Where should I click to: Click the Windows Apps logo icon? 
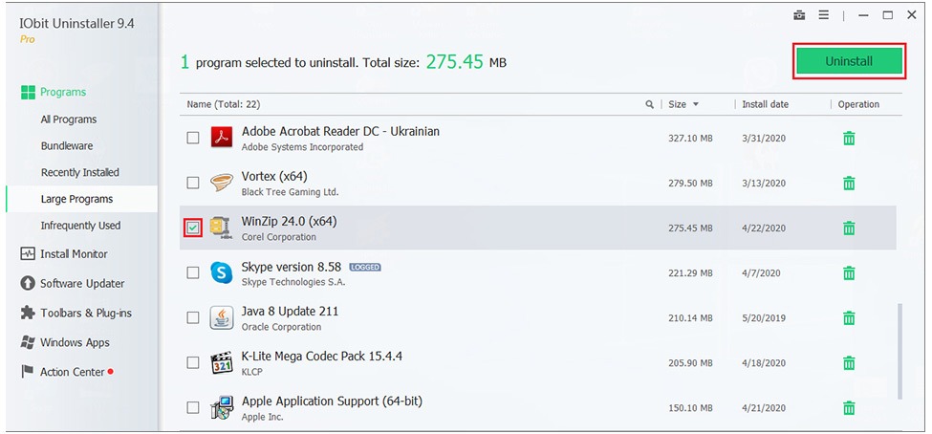tap(28, 342)
